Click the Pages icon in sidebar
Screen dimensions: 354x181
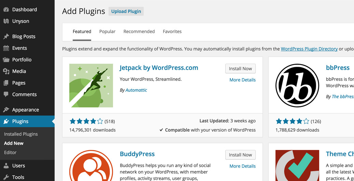[6, 83]
